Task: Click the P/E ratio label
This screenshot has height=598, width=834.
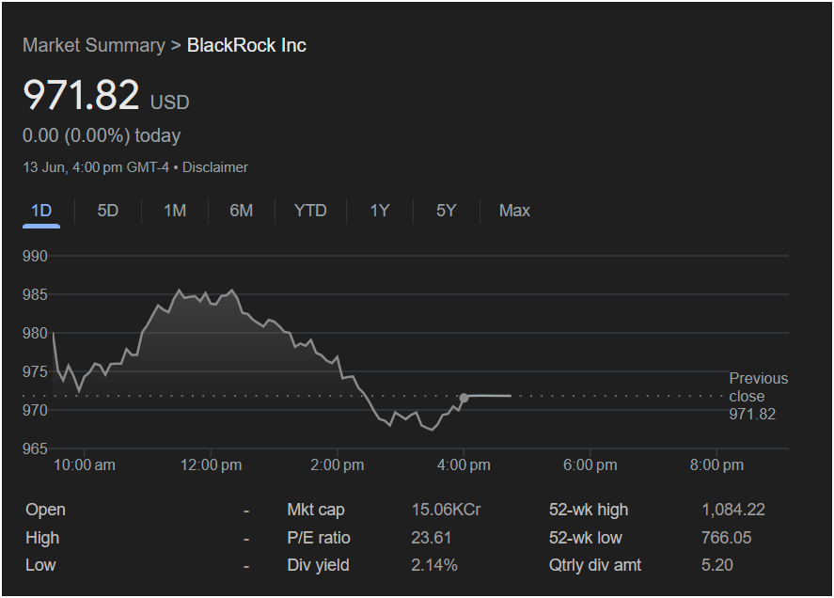Action: (x=319, y=538)
